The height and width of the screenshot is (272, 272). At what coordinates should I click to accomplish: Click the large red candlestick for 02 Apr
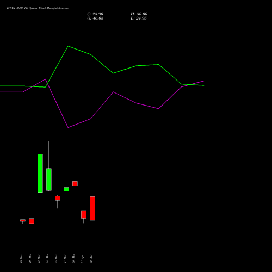[92, 208]
